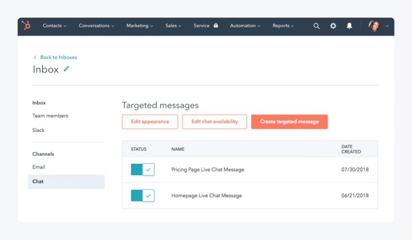Edit the Inbox name with the pencil icon
This screenshot has width=412, height=240.
click(x=66, y=69)
